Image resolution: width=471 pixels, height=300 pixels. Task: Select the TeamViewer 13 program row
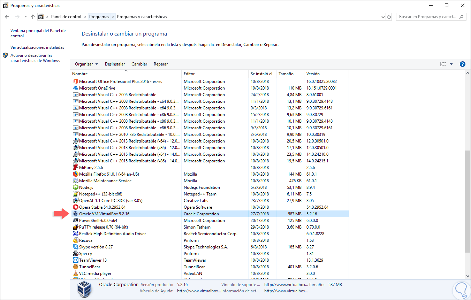[210, 260]
